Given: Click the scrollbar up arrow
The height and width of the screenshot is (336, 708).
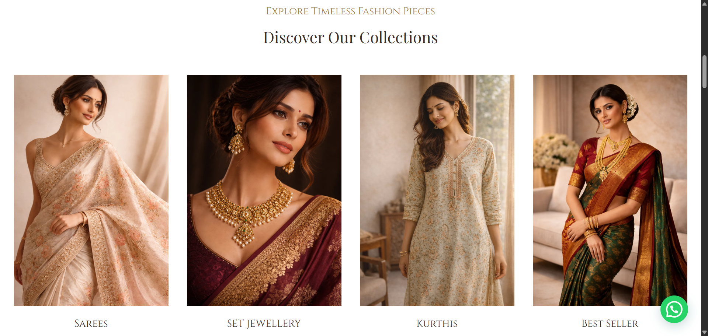Looking at the screenshot, I should click(704, 4).
